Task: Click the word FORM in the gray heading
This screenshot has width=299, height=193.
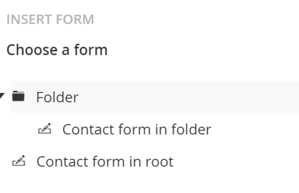Action: click(x=75, y=19)
